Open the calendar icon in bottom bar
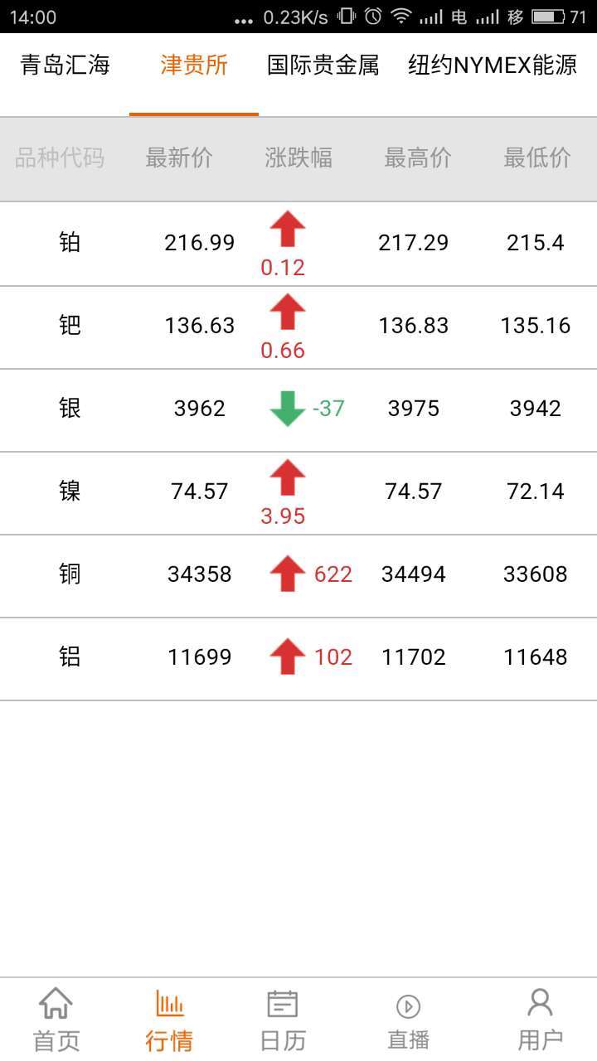Image resolution: width=597 pixels, height=1061 pixels. [283, 1004]
